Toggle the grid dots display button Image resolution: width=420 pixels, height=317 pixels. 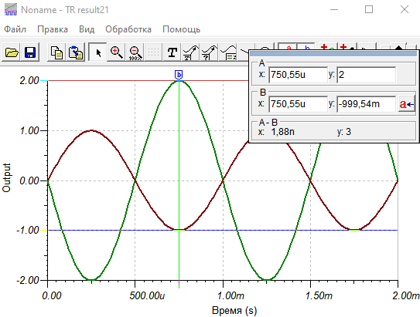tap(153, 52)
